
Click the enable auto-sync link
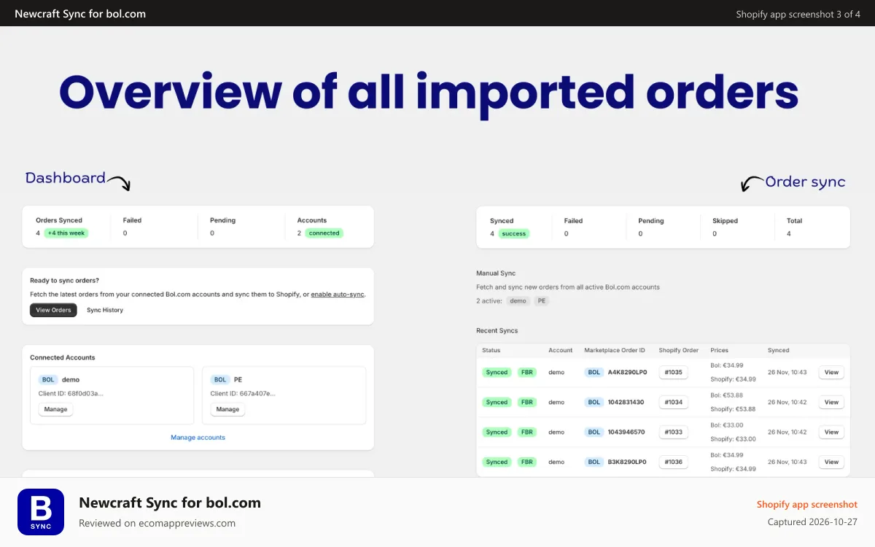pyautogui.click(x=338, y=295)
